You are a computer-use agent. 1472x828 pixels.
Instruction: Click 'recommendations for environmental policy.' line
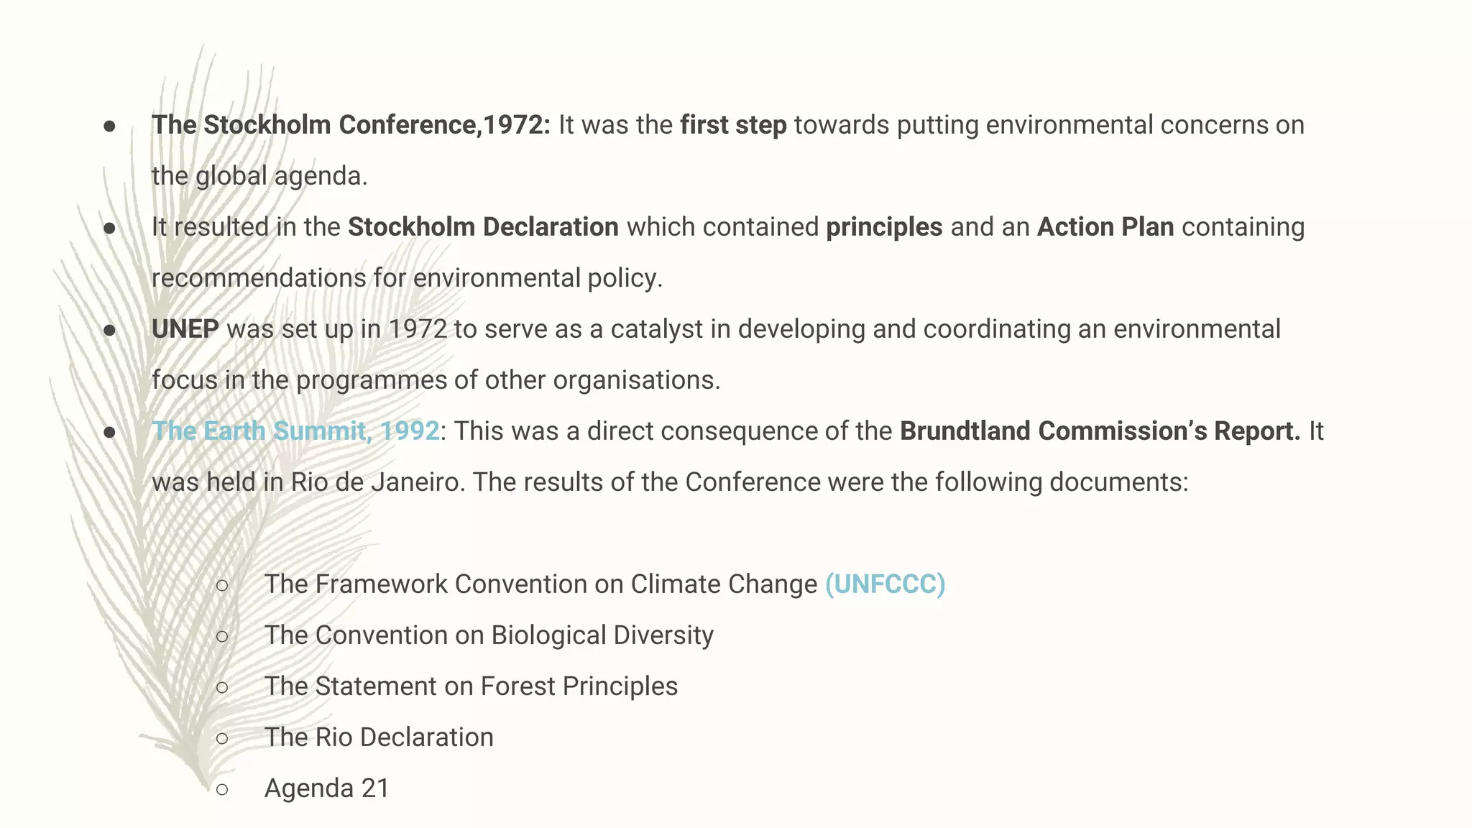[407, 278]
